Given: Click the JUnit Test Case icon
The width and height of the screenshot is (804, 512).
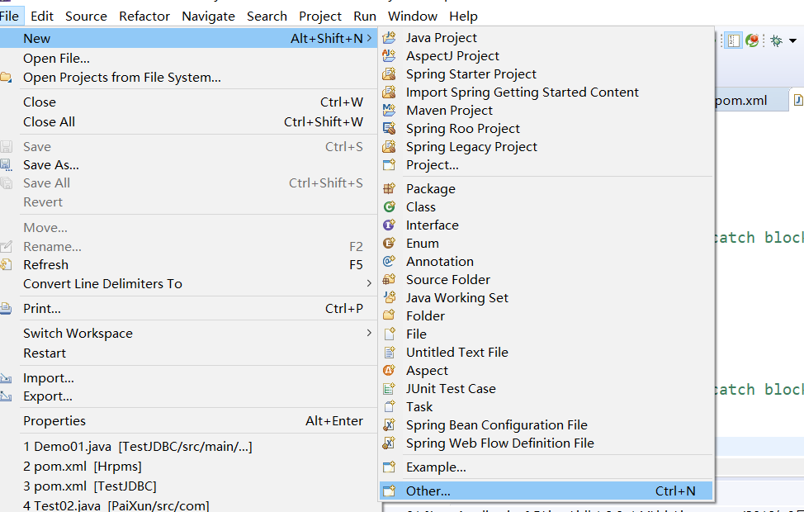Looking at the screenshot, I should [389, 388].
